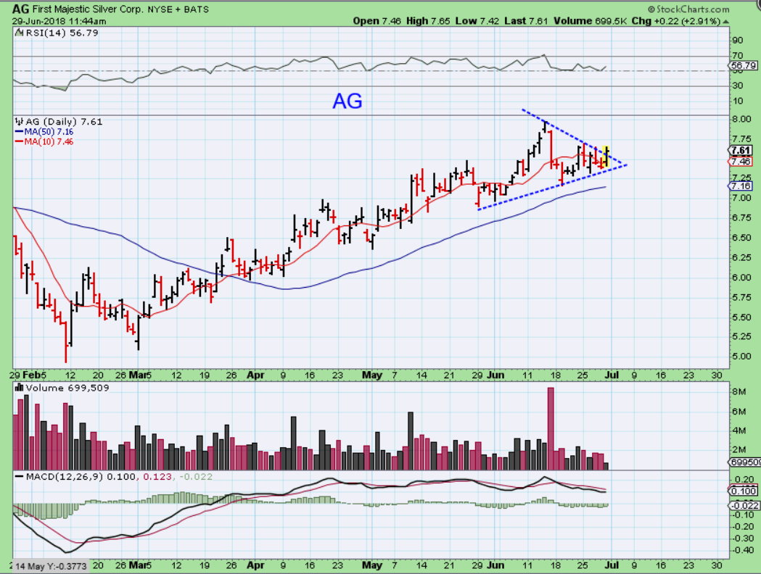Click the 8M label on the volume axis
Viewport: 761px width, 574px height.
[x=739, y=391]
